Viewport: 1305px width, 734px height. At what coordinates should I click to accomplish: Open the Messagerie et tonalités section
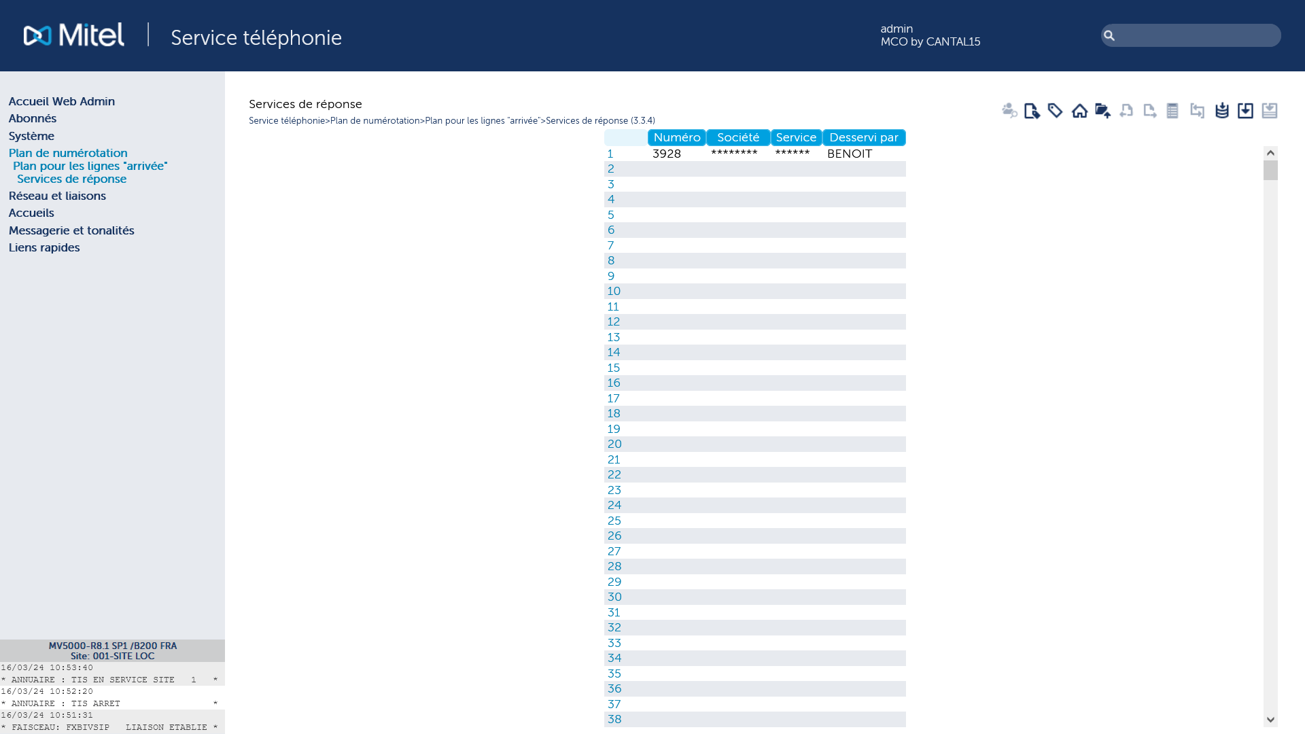pyautogui.click(x=71, y=230)
